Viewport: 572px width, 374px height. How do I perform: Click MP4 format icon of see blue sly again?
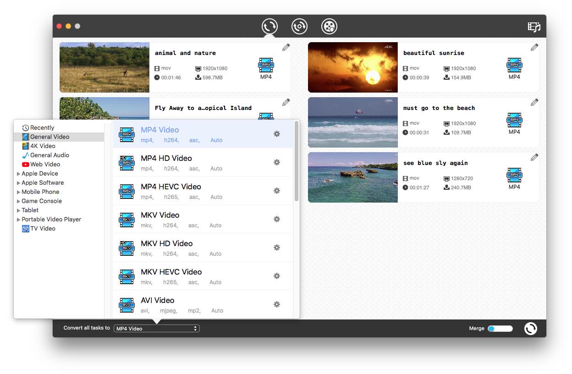514,176
